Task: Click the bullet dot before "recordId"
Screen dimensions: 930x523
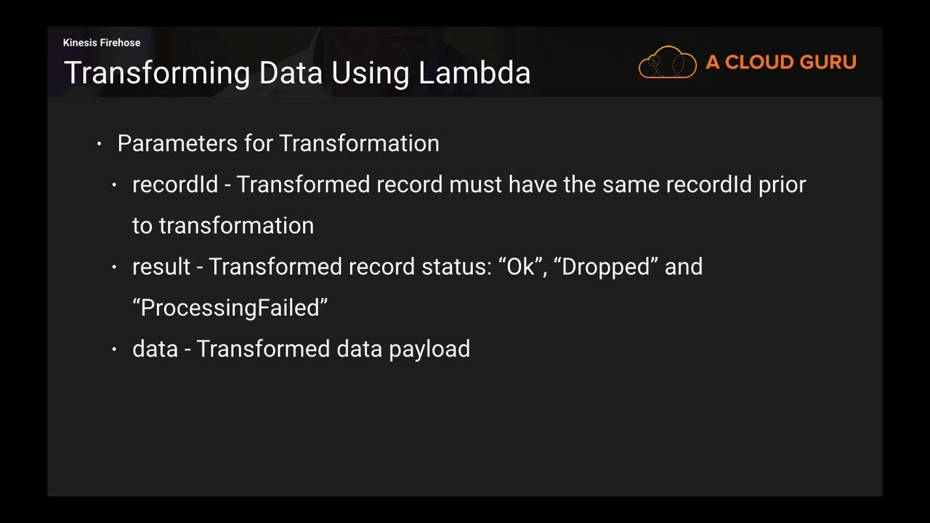Action: point(114,185)
